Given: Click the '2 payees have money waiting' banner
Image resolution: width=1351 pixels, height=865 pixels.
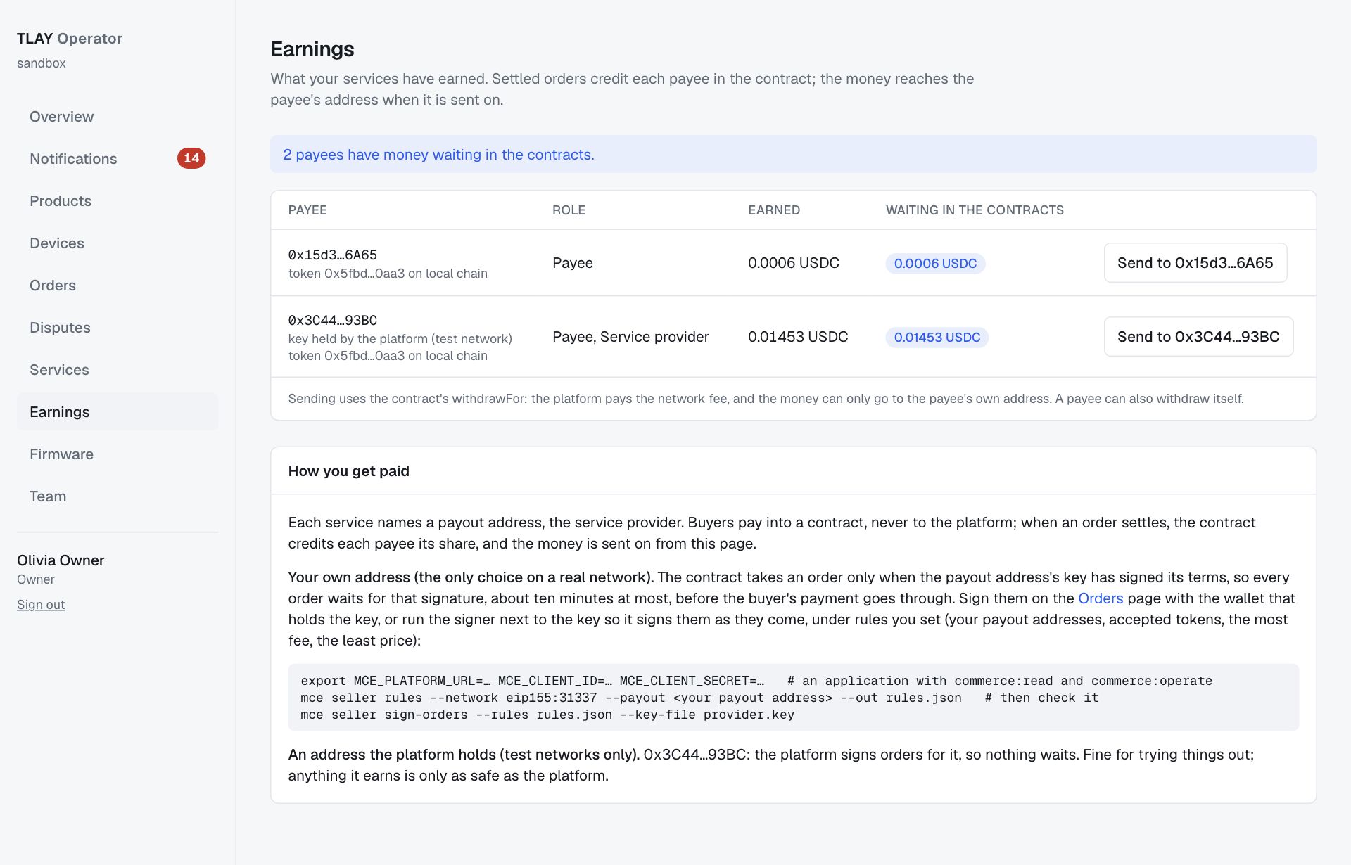Looking at the screenshot, I should click(x=794, y=155).
